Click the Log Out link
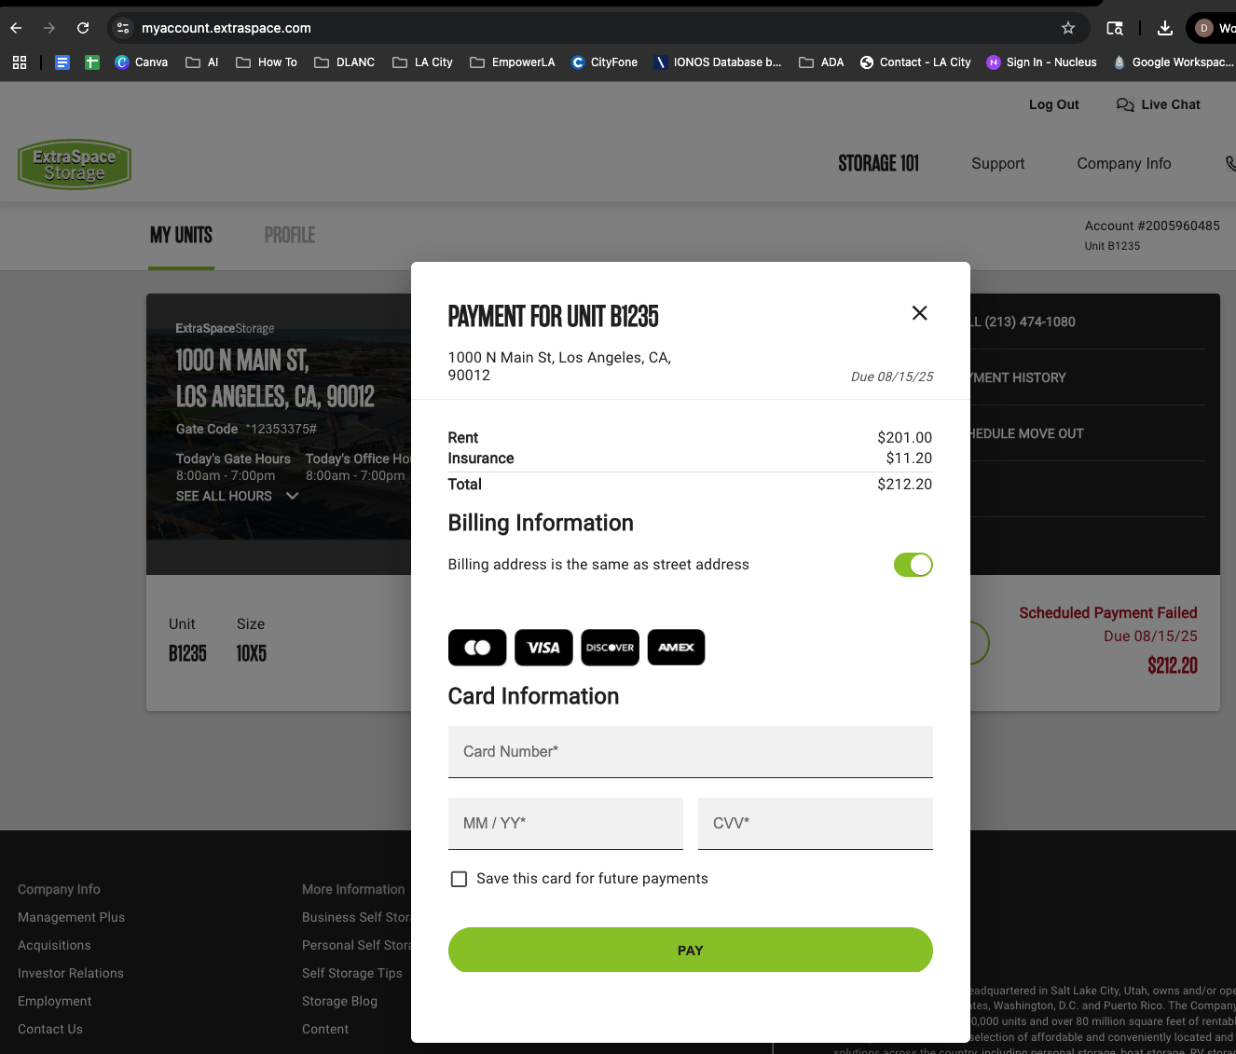1236x1054 pixels. (1053, 104)
